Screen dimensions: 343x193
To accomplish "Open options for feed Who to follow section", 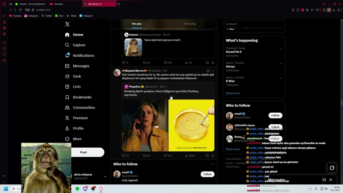I will click(x=213, y=164).
